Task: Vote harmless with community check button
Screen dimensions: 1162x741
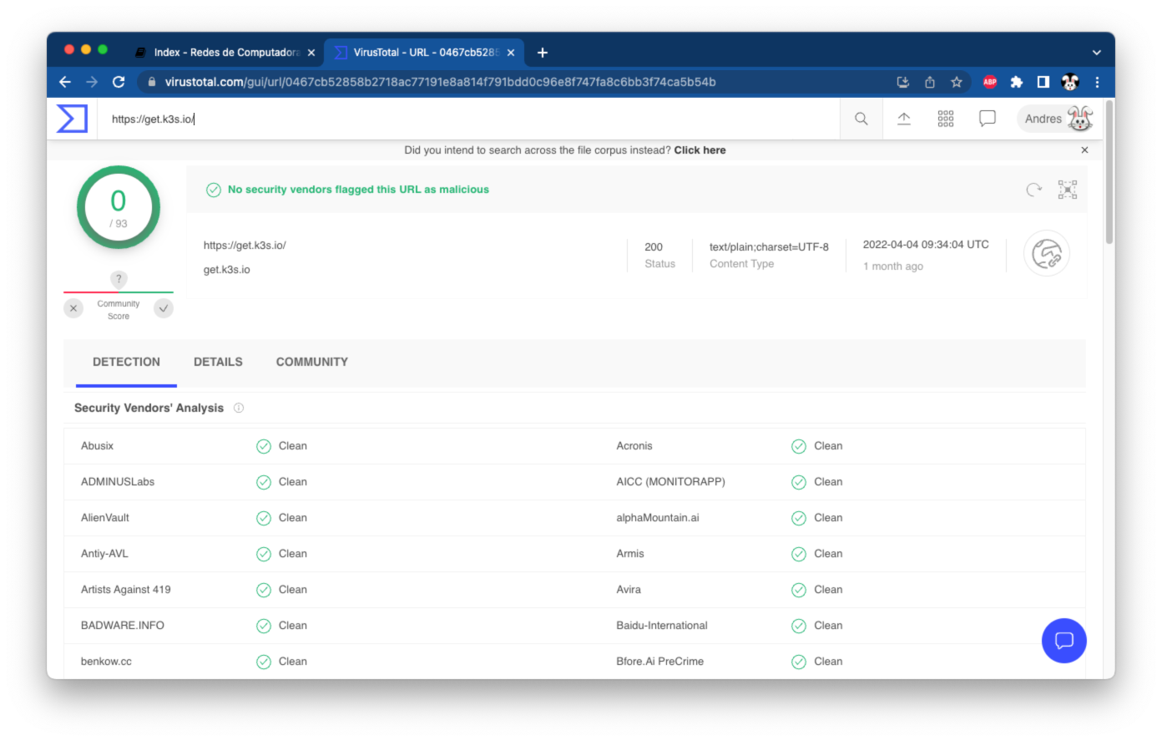Action: tap(164, 308)
